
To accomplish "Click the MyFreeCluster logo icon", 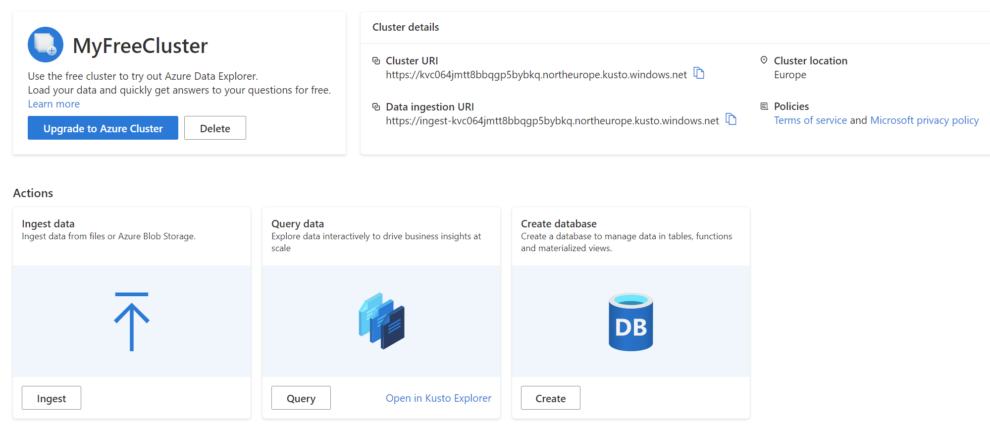I will tap(46, 45).
